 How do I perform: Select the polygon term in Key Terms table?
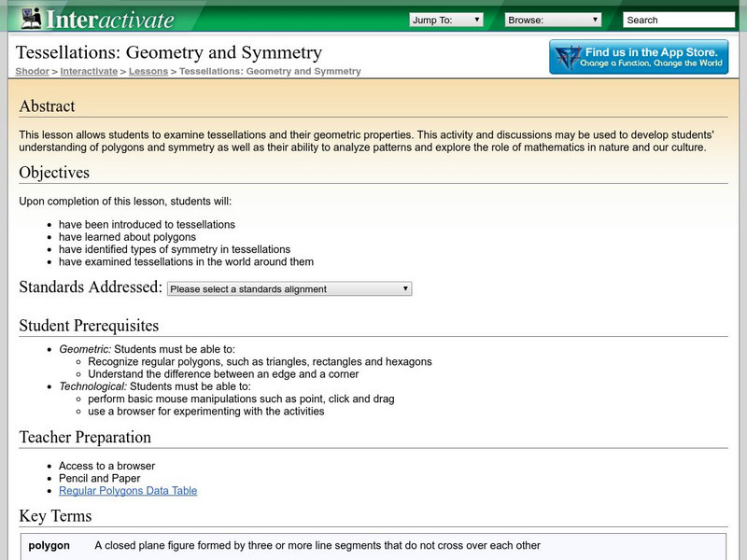(x=49, y=546)
